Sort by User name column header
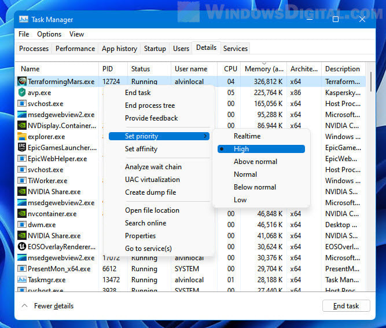The height and width of the screenshot is (328, 386). click(x=194, y=69)
